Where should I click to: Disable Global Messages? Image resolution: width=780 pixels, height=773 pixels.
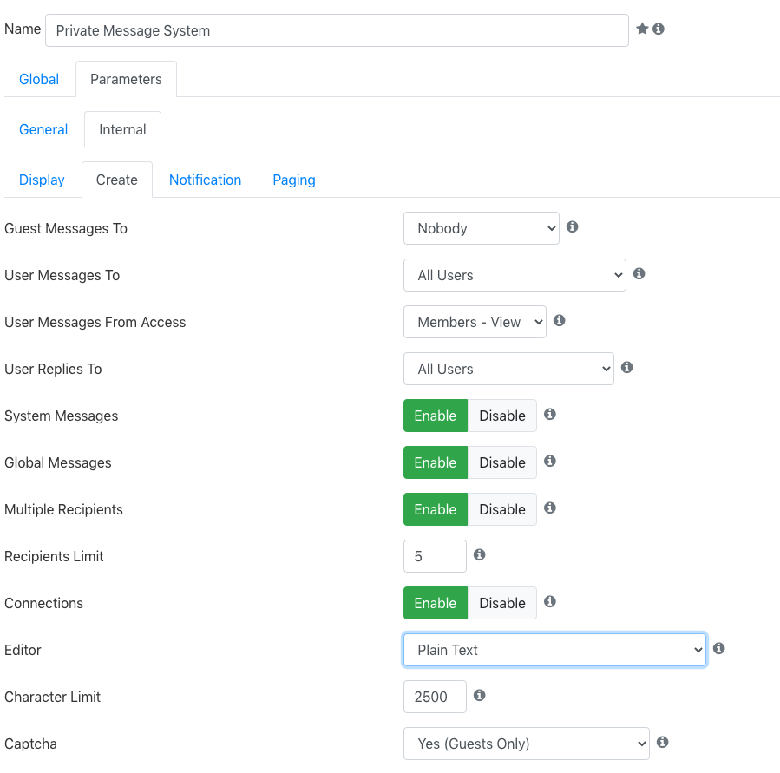[x=502, y=462]
